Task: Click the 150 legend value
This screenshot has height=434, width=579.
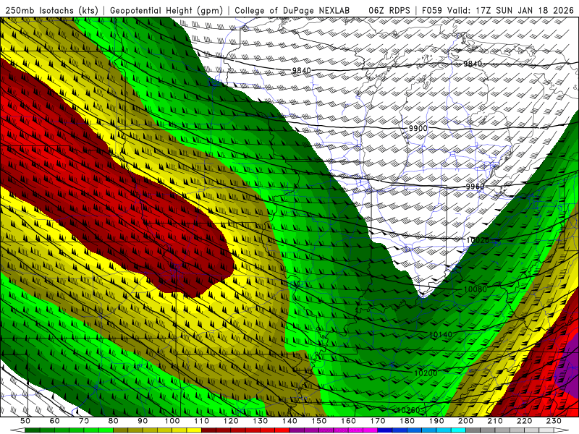Action: click(319, 421)
